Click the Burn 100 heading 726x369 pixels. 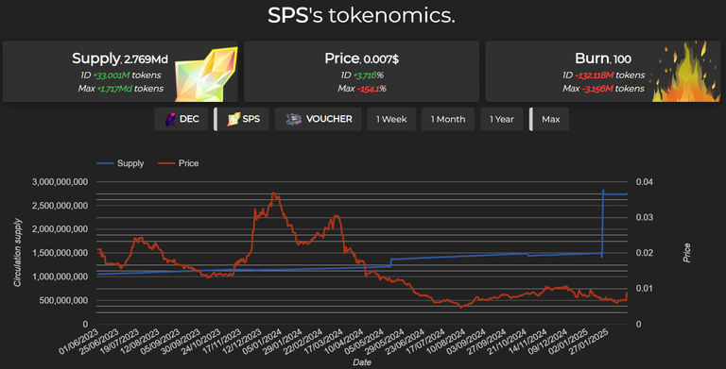[x=603, y=59]
